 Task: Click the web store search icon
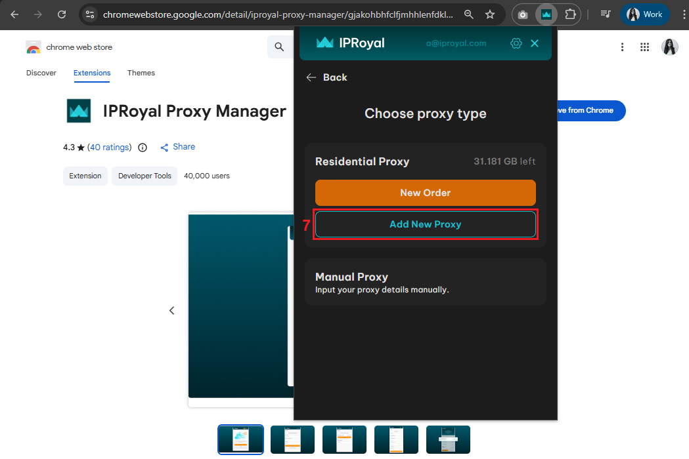point(280,47)
